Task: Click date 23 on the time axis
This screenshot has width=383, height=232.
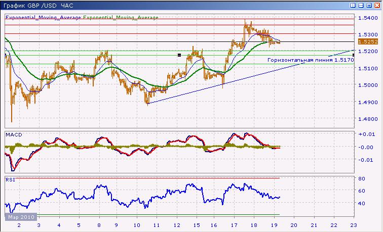Action: (353, 225)
